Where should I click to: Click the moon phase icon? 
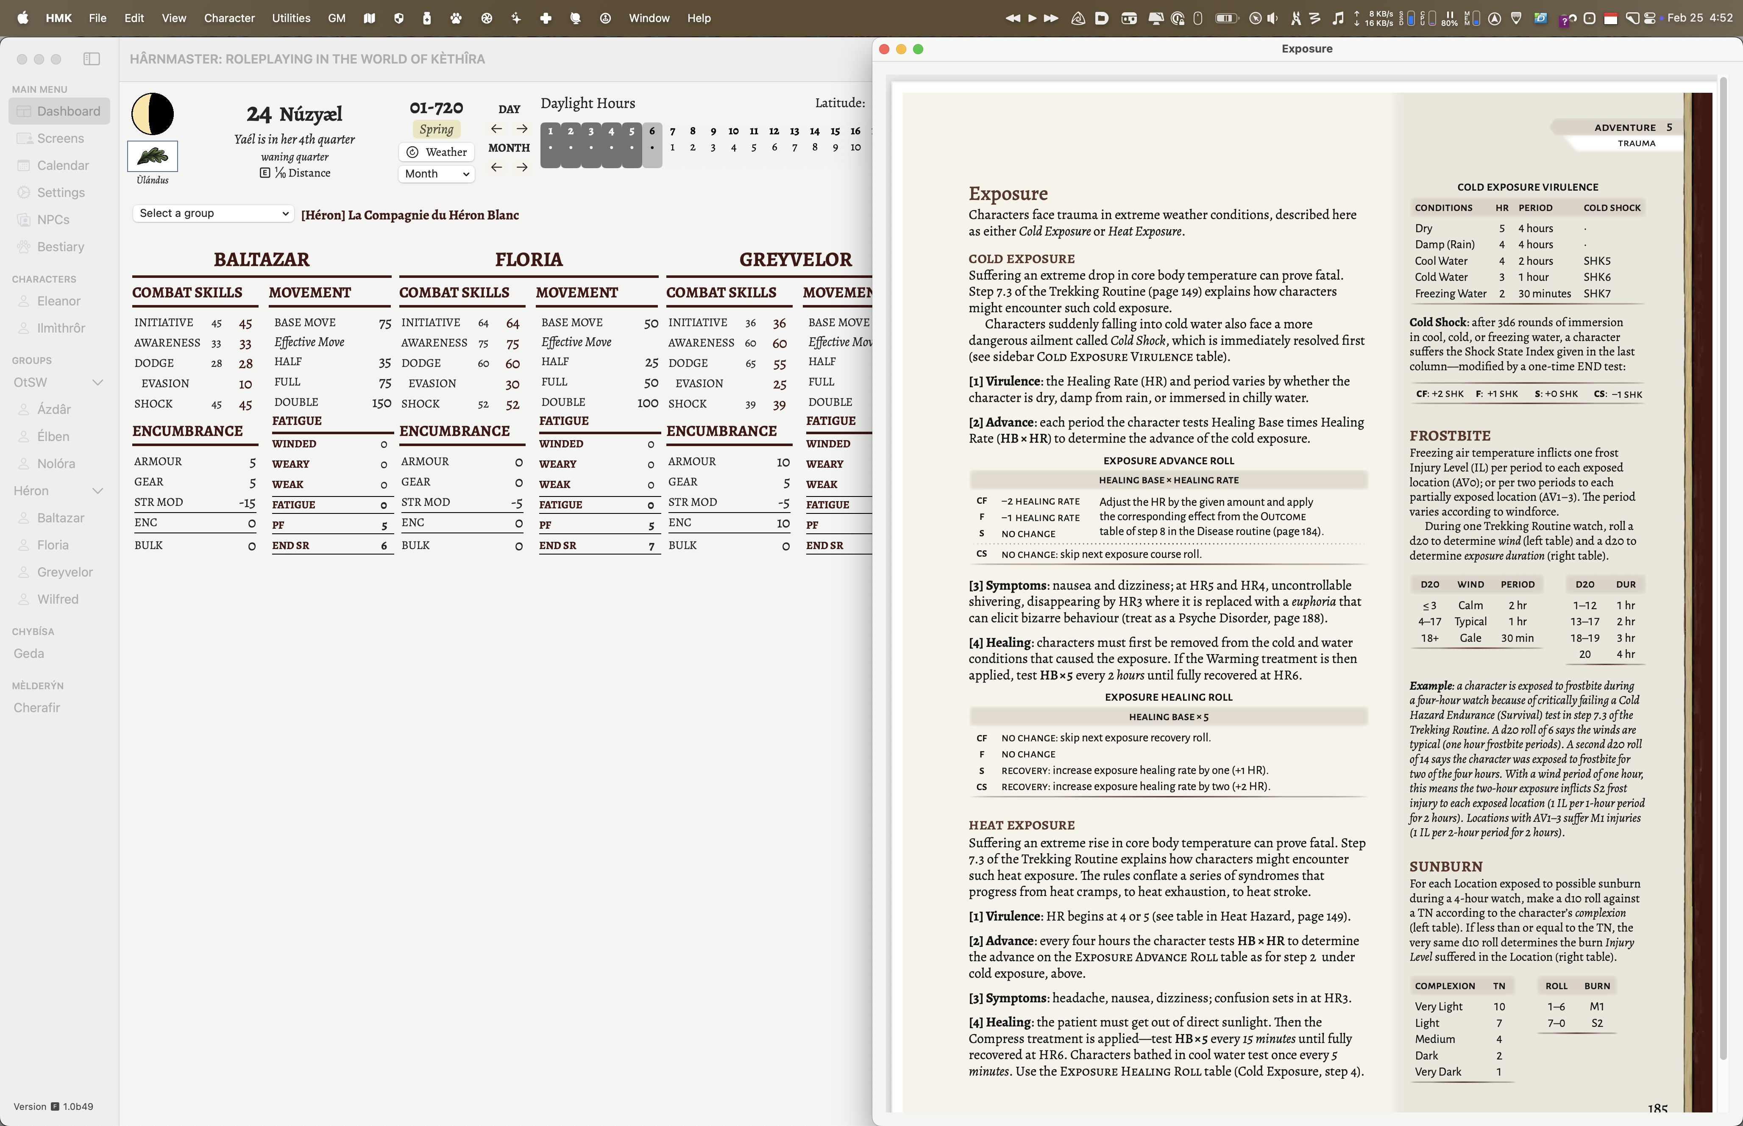point(152,114)
